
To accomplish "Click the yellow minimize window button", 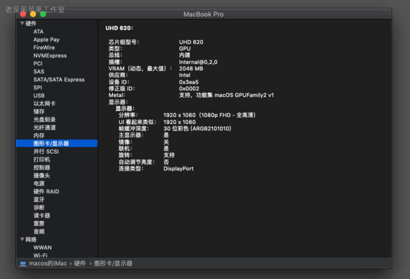I will (x=33, y=14).
